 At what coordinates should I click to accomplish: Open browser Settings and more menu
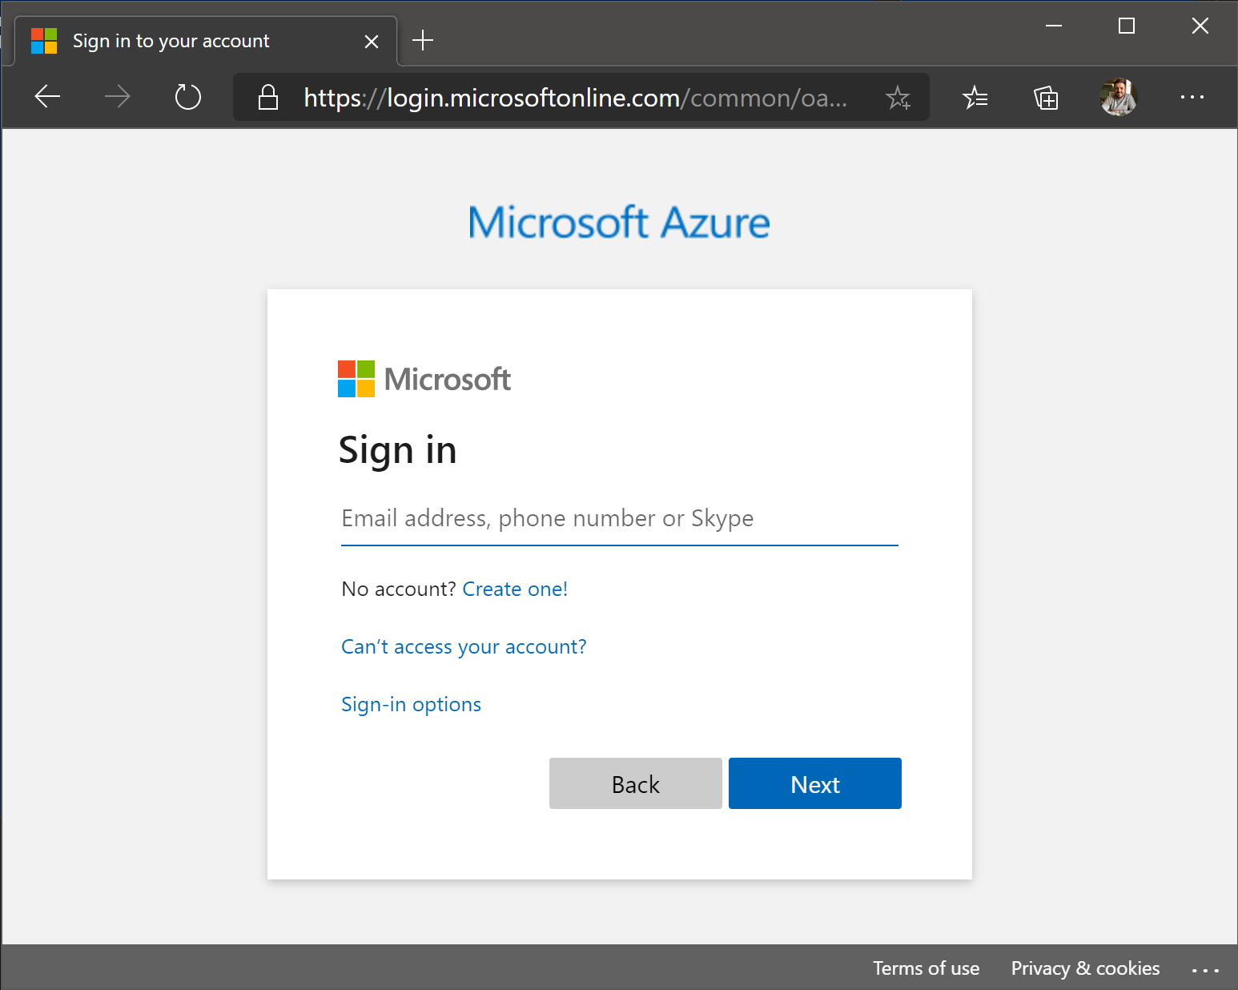[x=1192, y=97]
